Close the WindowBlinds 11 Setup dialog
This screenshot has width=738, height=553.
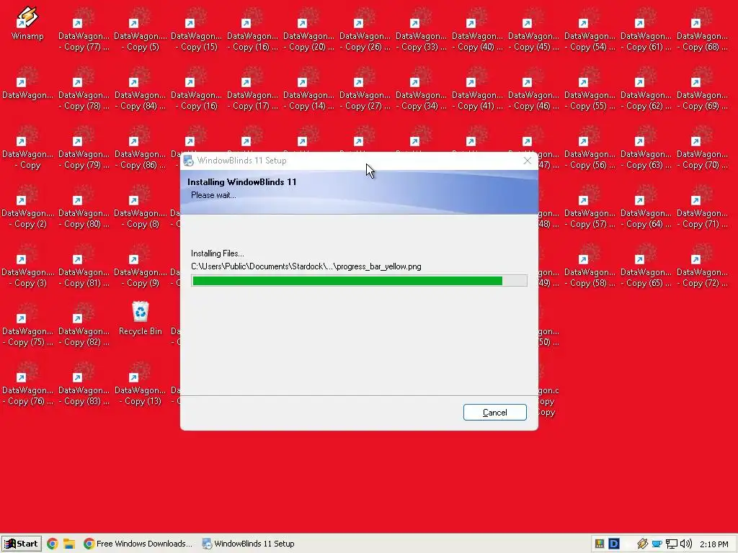pyautogui.click(x=527, y=161)
